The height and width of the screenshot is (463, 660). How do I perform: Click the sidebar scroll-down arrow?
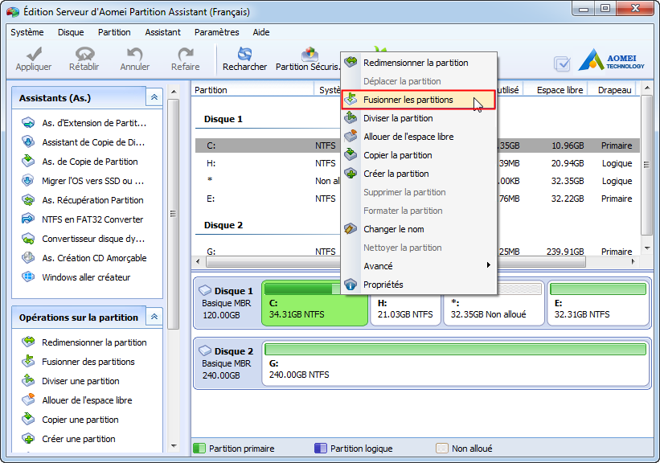(x=174, y=446)
